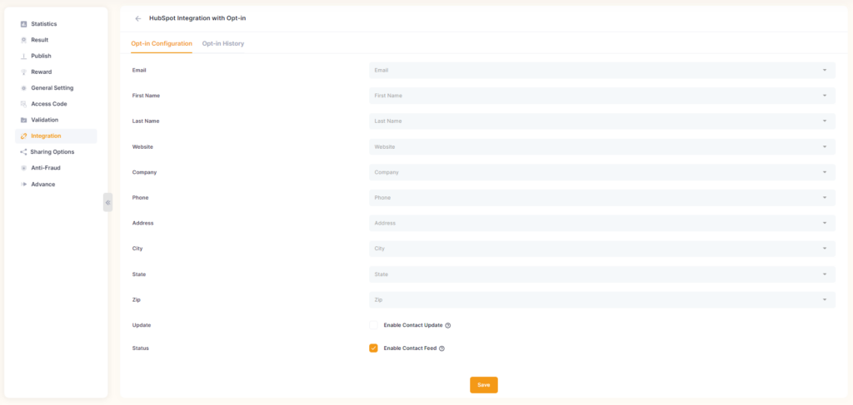Open the Last Name mapping dropdown

(601, 121)
